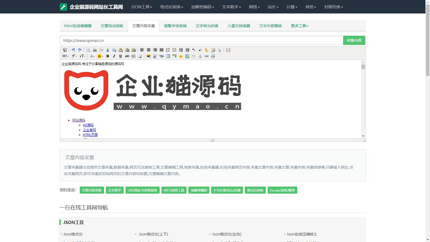Insert an image into the editor
The height and width of the screenshot is (242, 430).
point(148,56)
